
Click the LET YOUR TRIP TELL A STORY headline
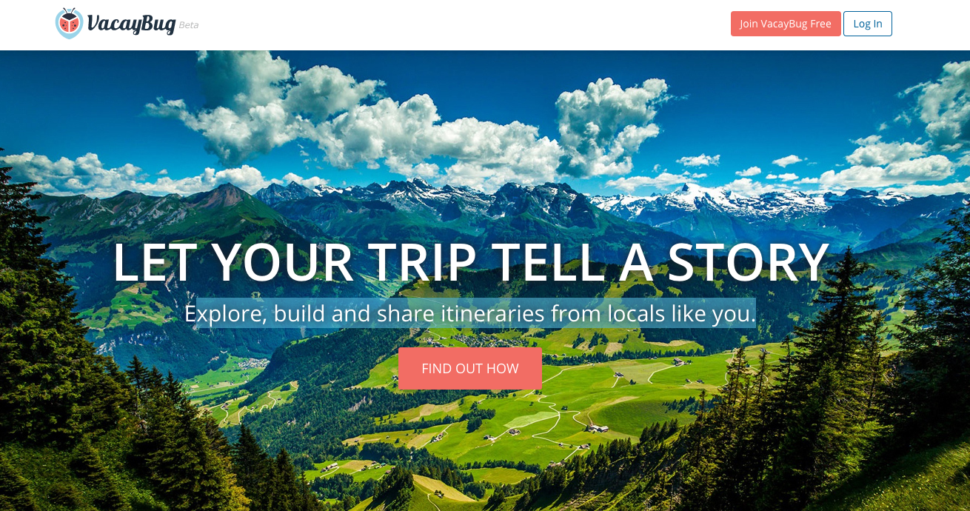470,261
